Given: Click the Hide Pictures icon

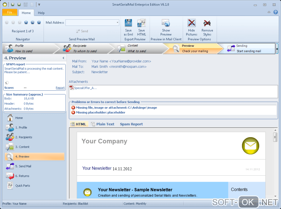Looking at the screenshot, I should coord(191,23).
